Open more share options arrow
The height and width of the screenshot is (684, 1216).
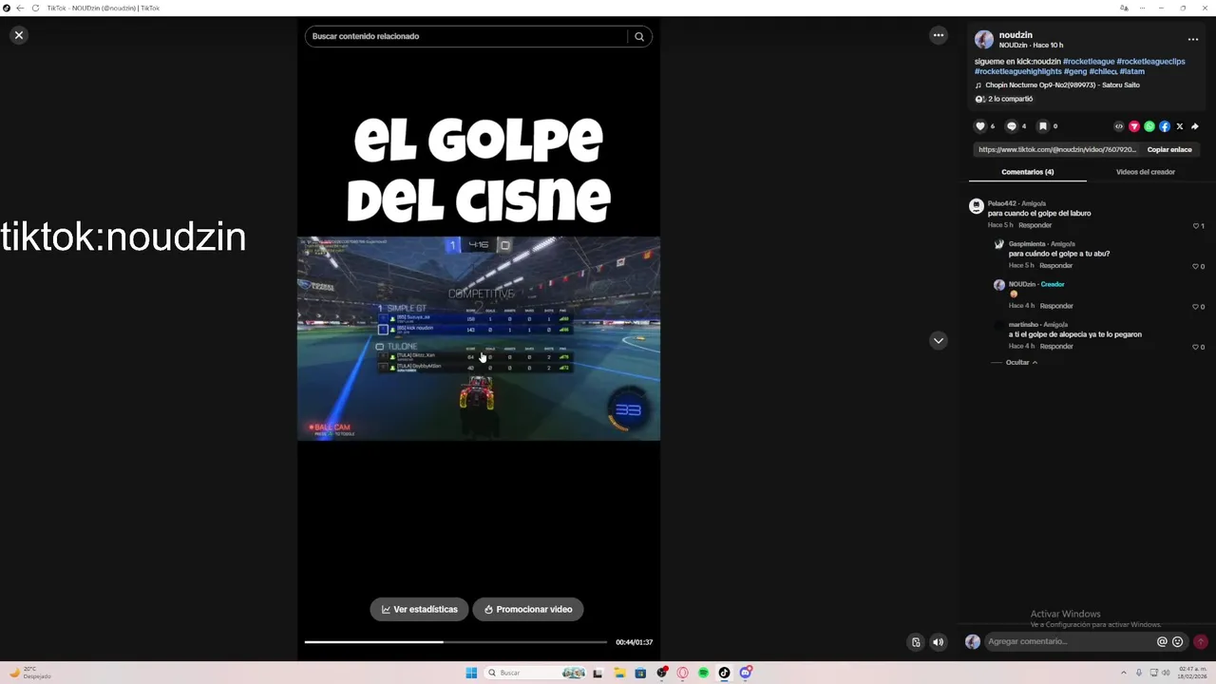1195,126
